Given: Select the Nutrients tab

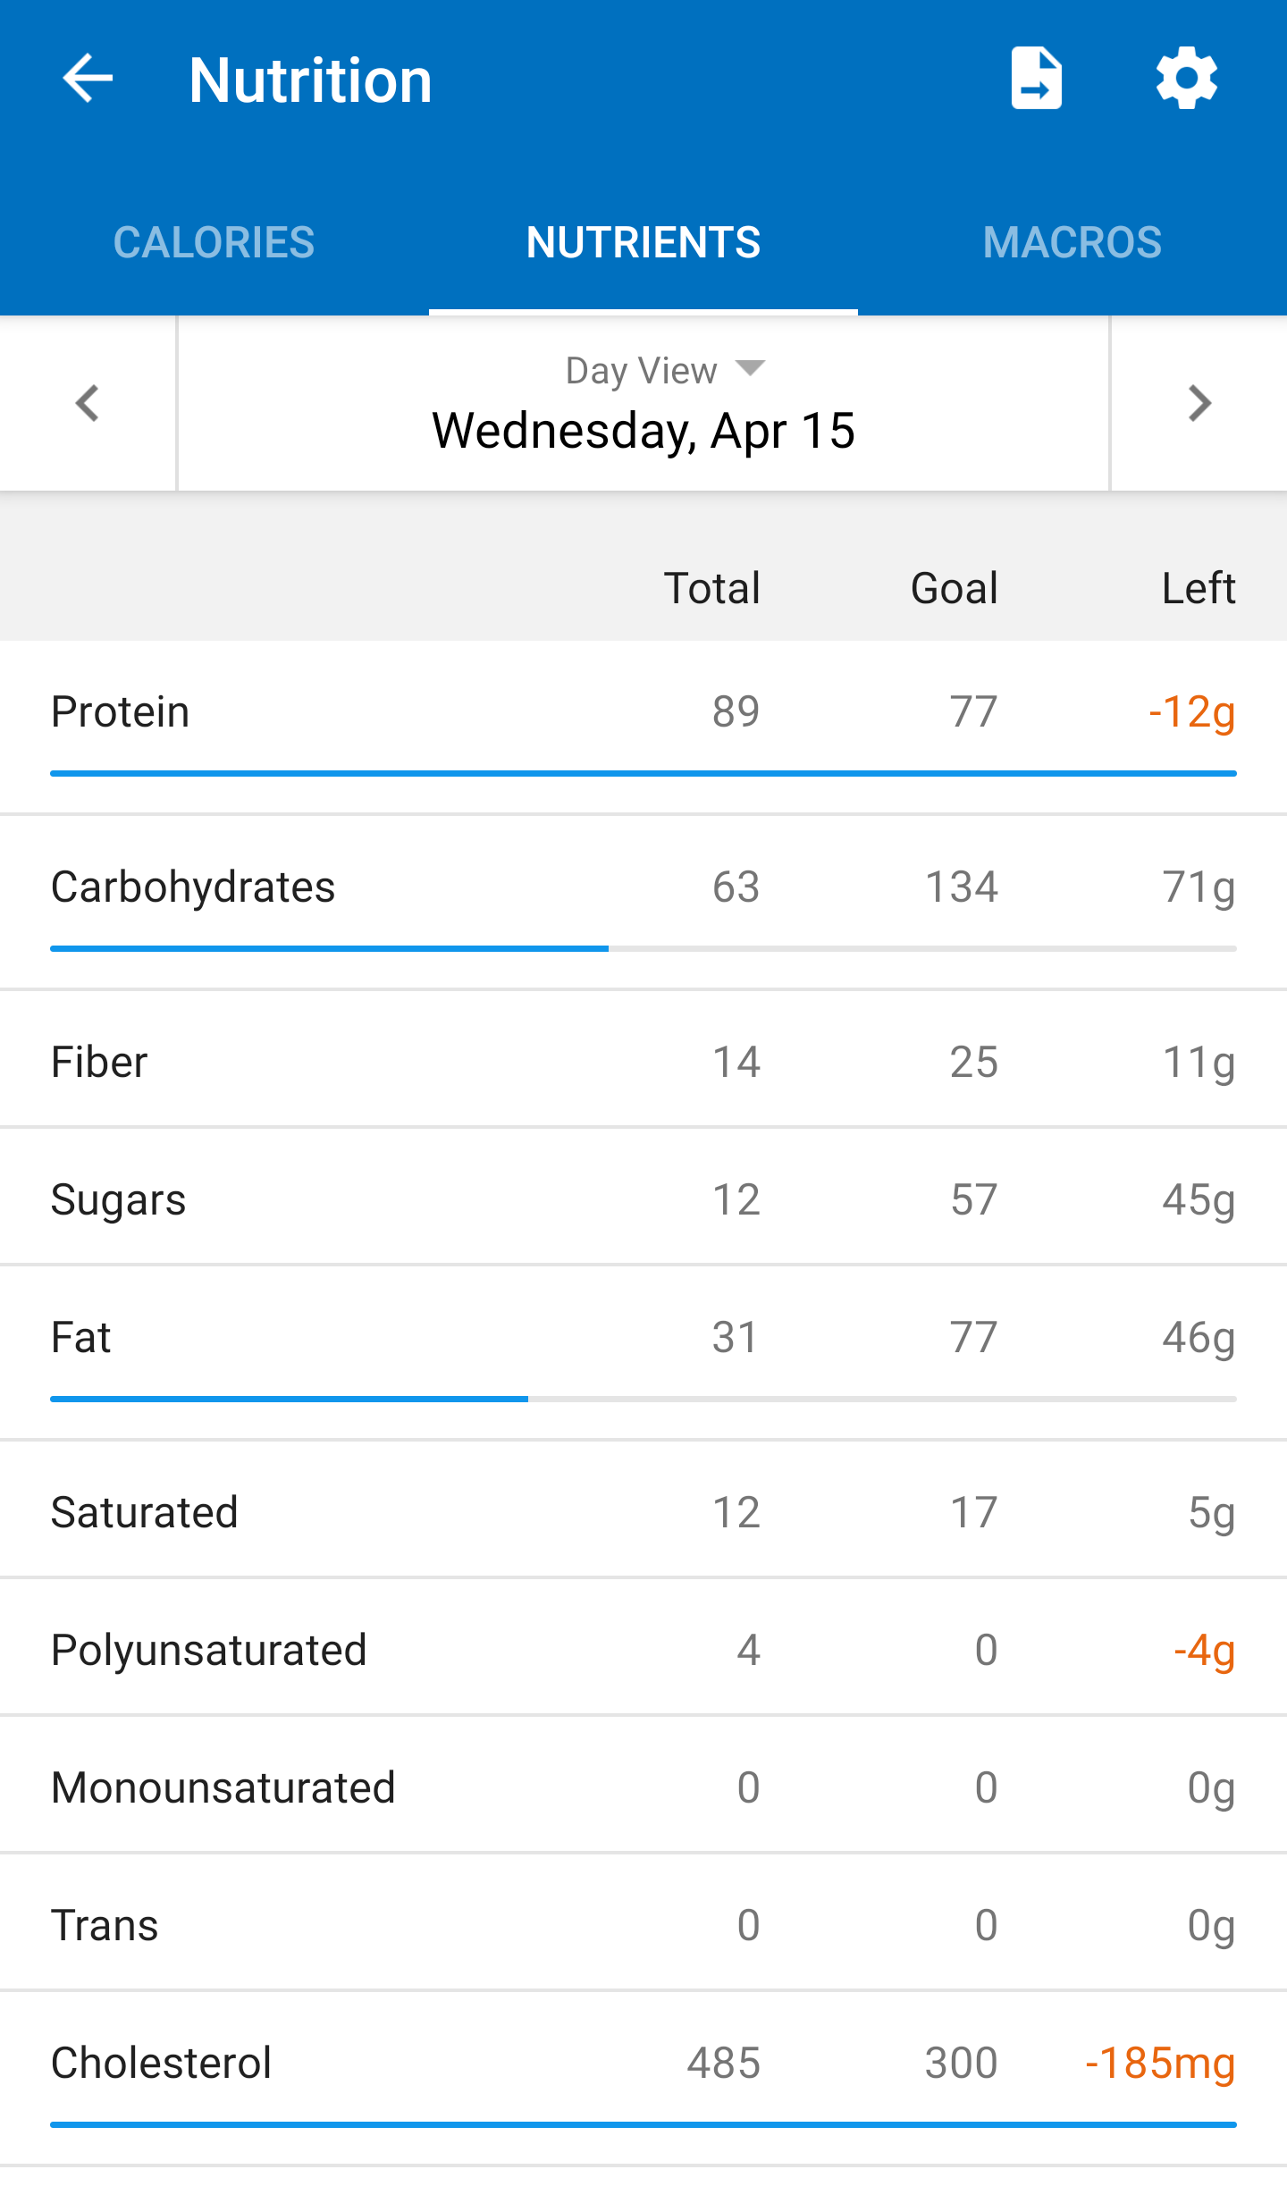Looking at the screenshot, I should pos(643,242).
